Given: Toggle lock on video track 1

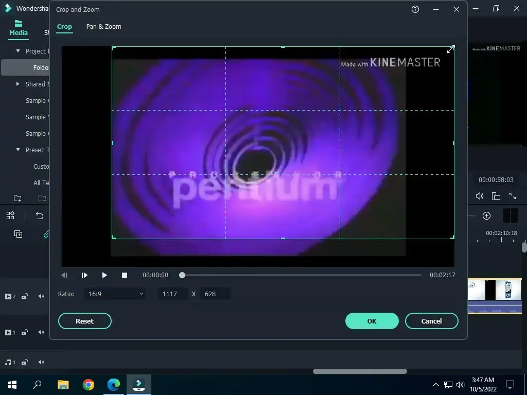Looking at the screenshot, I should [25, 332].
